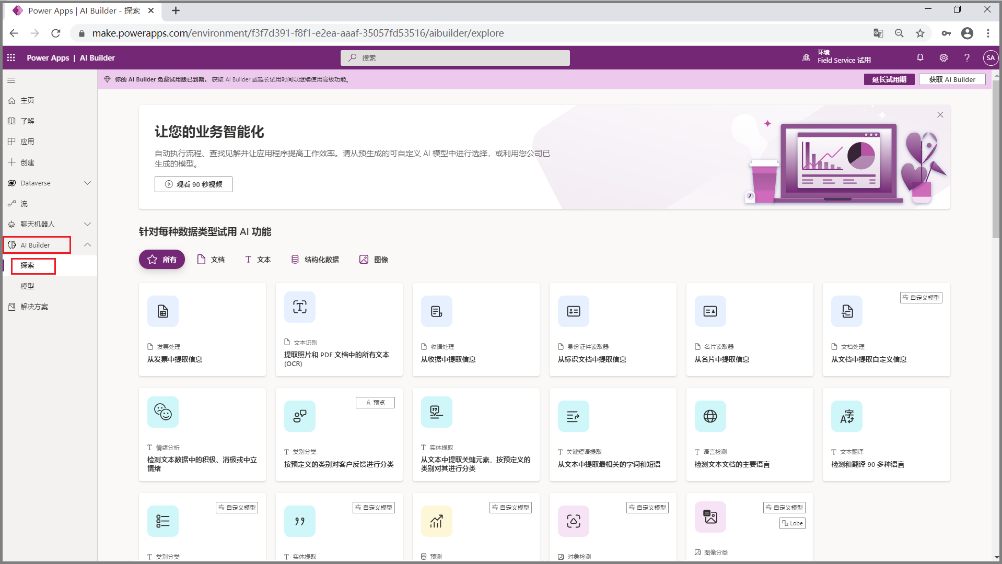Viewport: 1002px width, 564px height.
Task: Open the 名片读取器 business card reader icon
Action: (x=710, y=311)
